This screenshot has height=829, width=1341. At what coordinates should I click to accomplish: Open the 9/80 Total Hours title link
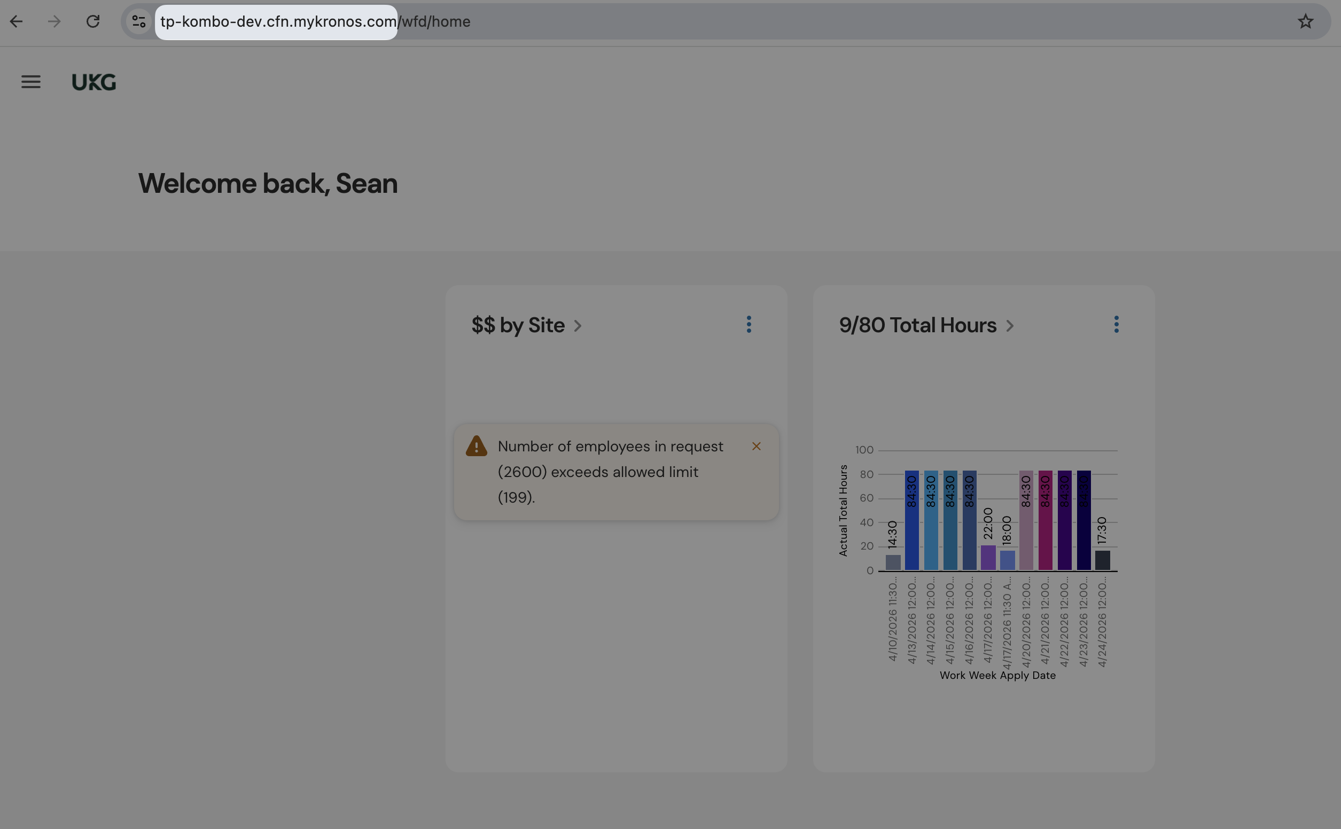(917, 326)
